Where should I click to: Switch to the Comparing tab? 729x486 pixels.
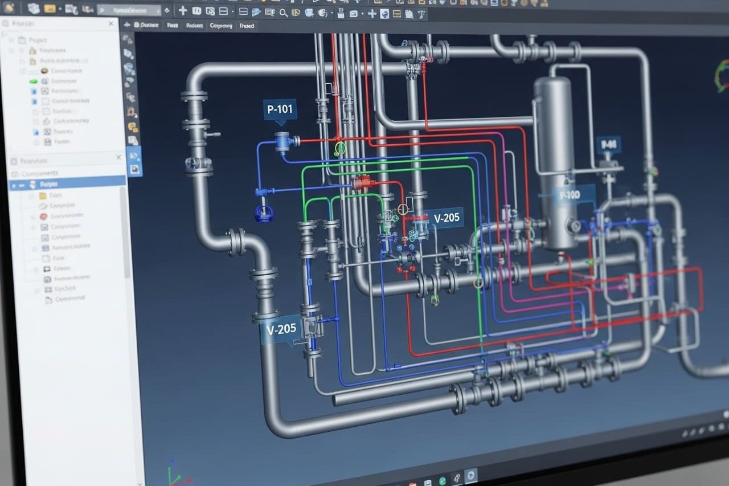point(221,26)
